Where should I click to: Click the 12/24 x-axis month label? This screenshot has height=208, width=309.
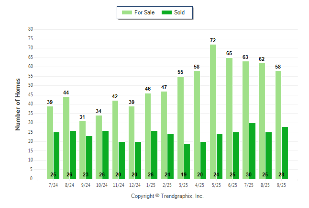(x=134, y=185)
